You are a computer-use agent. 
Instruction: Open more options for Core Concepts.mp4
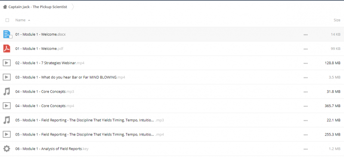[x=305, y=106]
